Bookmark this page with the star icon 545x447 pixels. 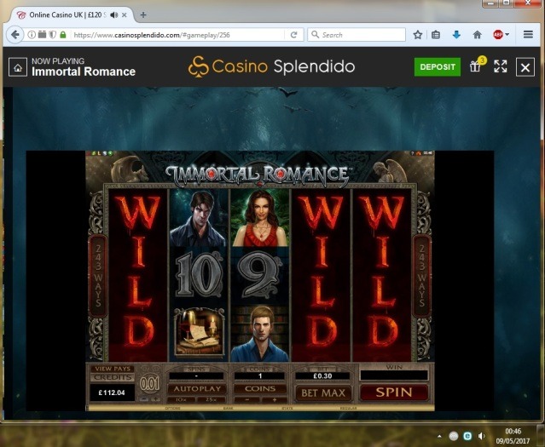coord(418,35)
